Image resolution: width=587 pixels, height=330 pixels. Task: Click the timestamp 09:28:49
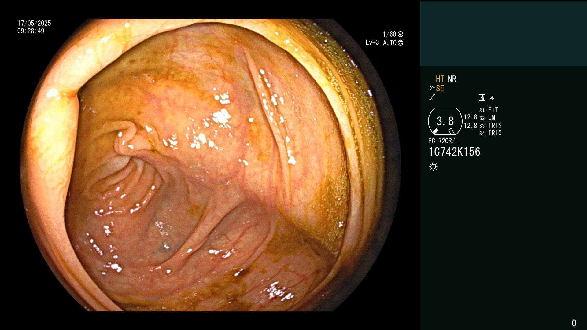(31, 31)
